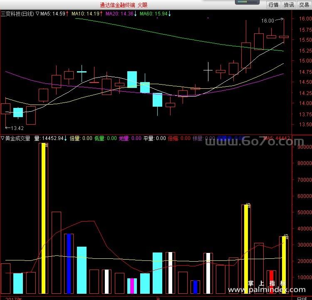Click the 16.00 high price annotation

(x=267, y=20)
